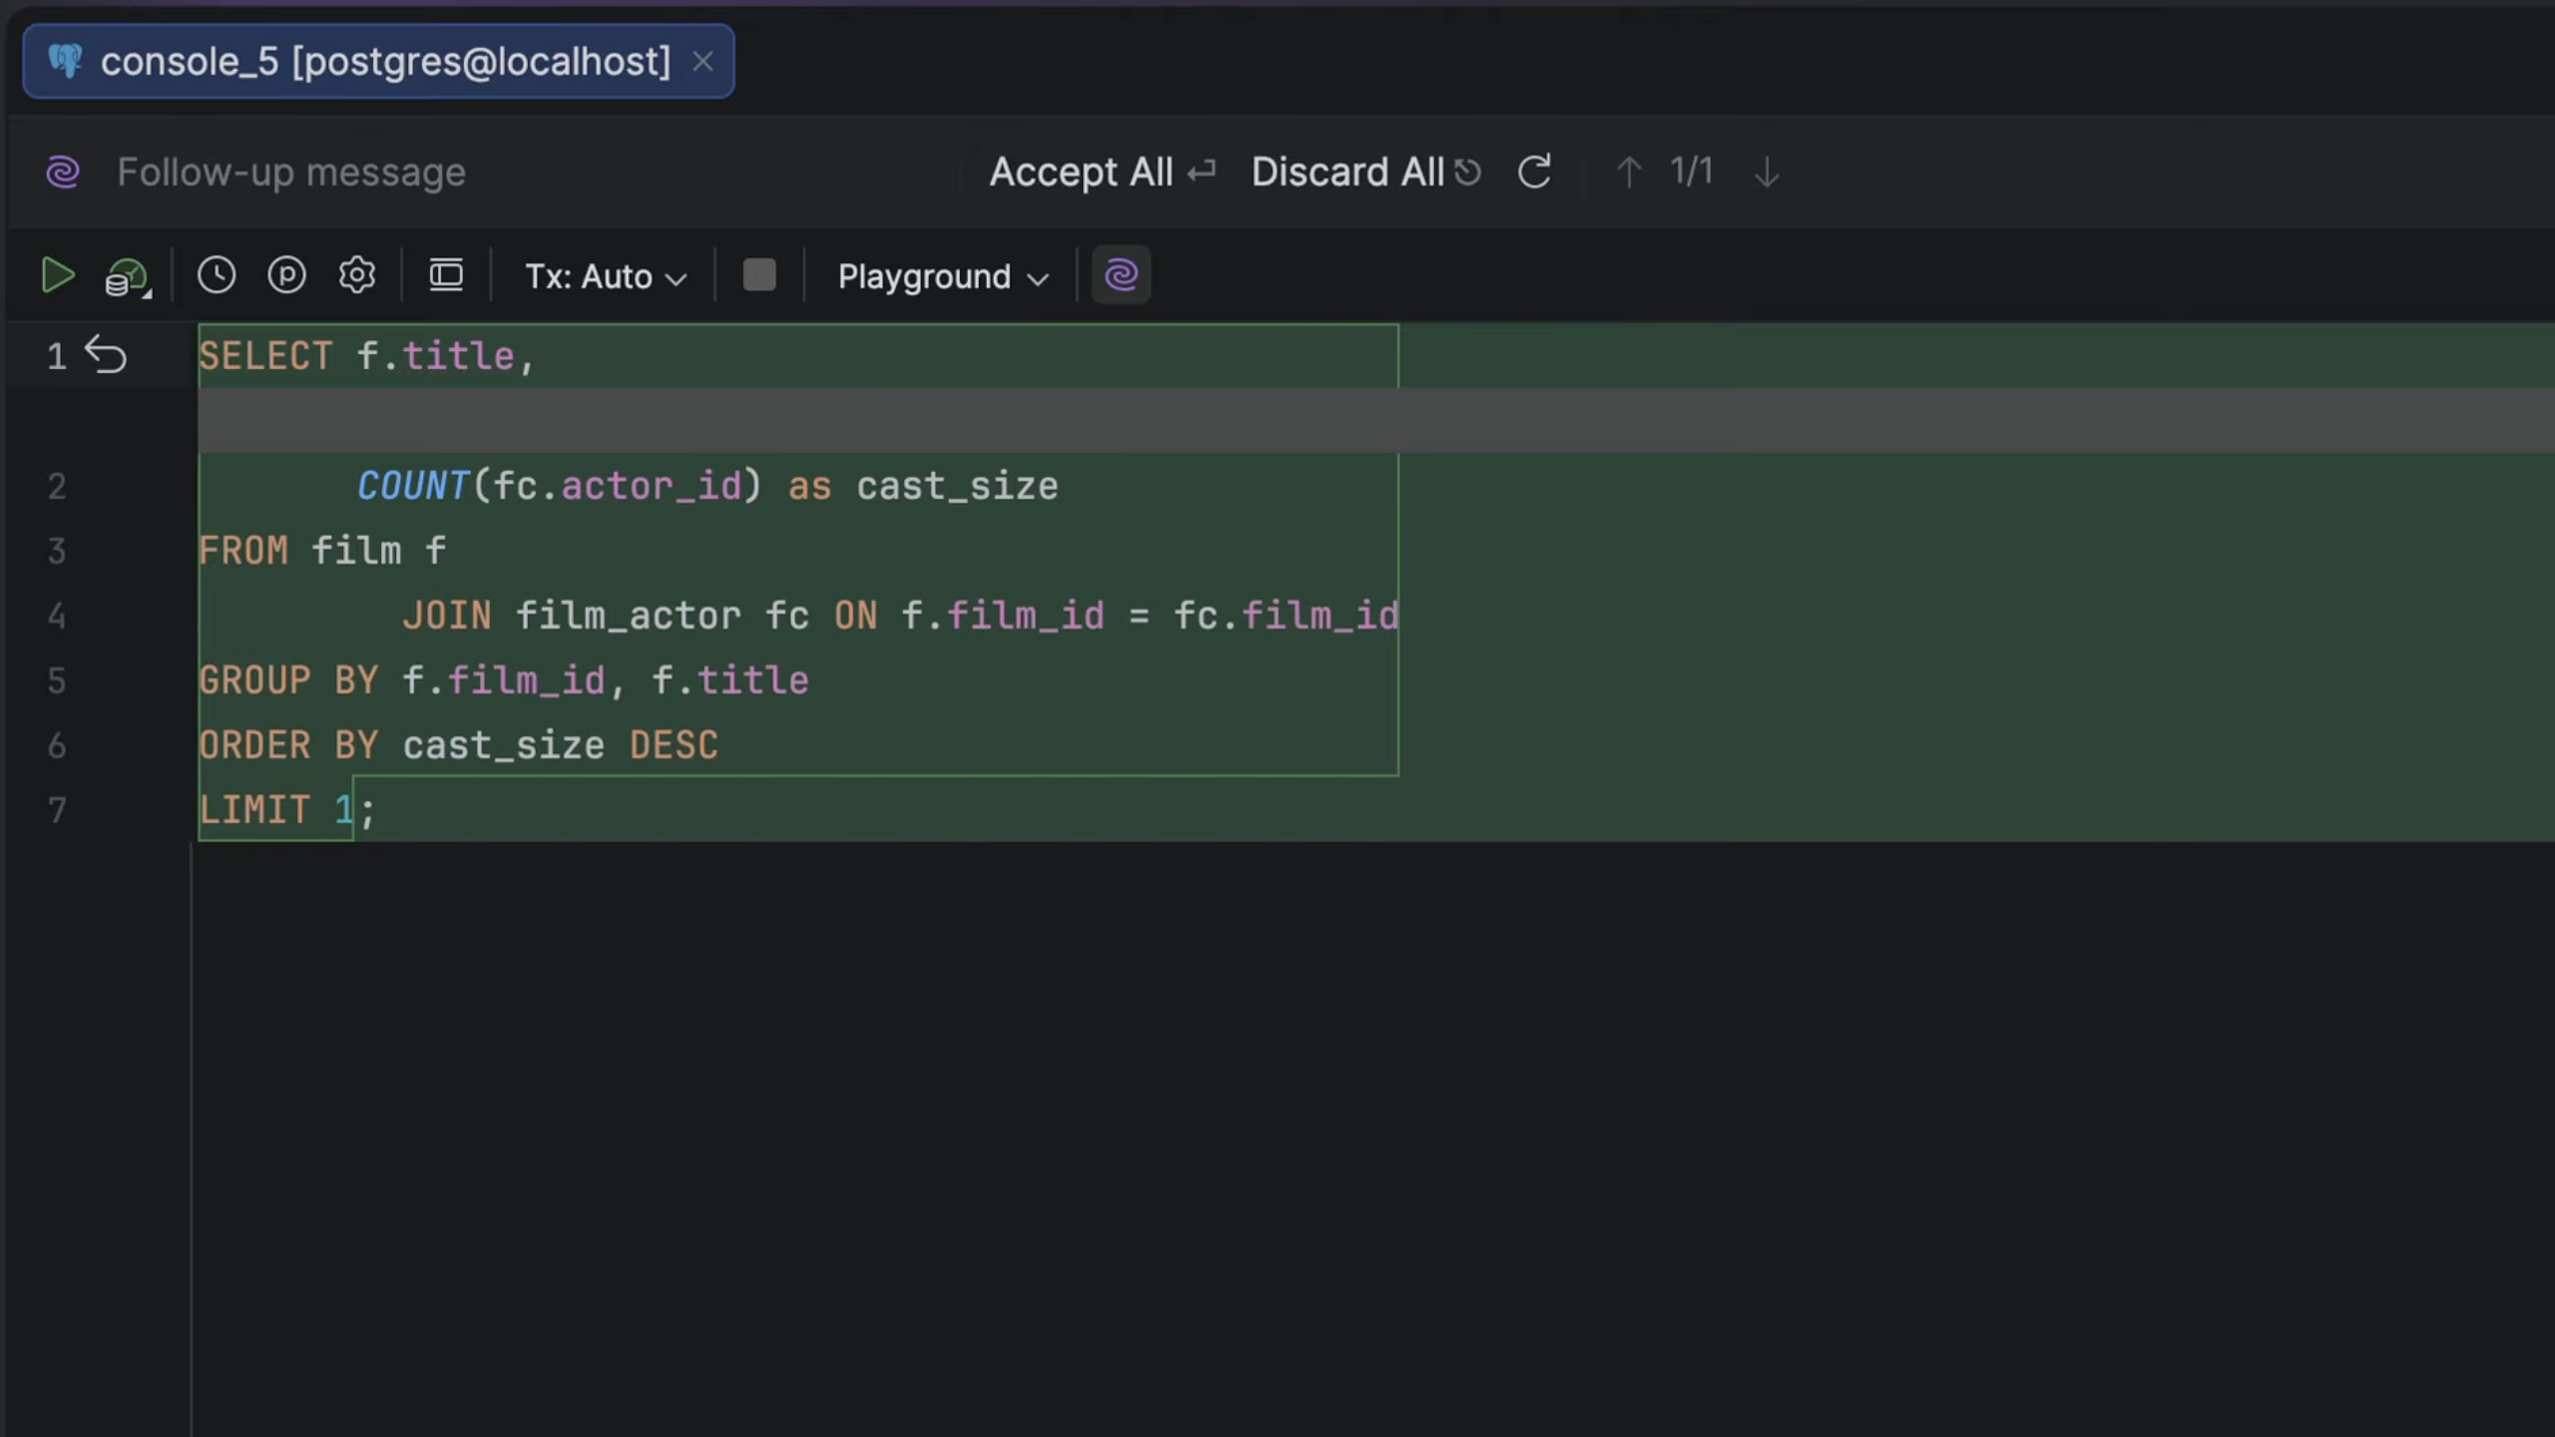
Task: Open the Explain Plan icon
Action: point(128,277)
